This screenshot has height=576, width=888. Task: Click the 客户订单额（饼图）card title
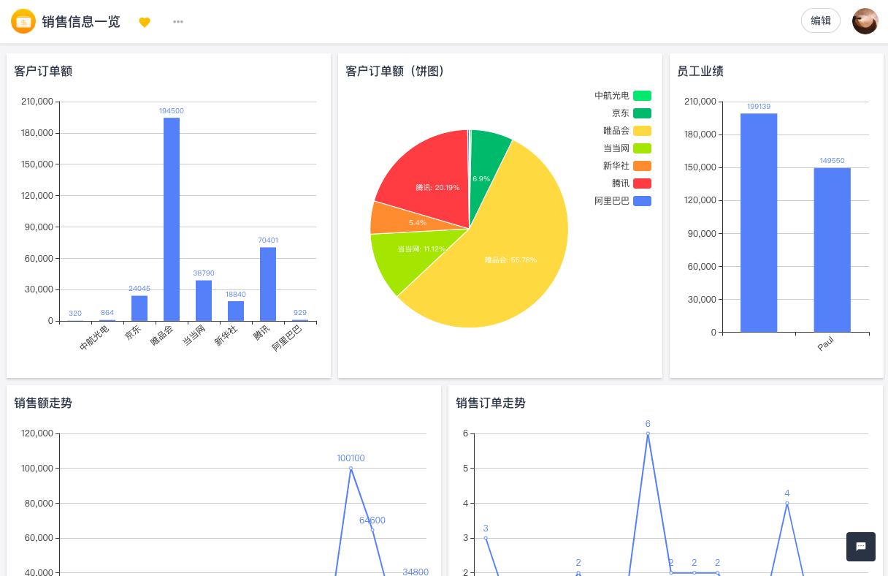tap(395, 71)
